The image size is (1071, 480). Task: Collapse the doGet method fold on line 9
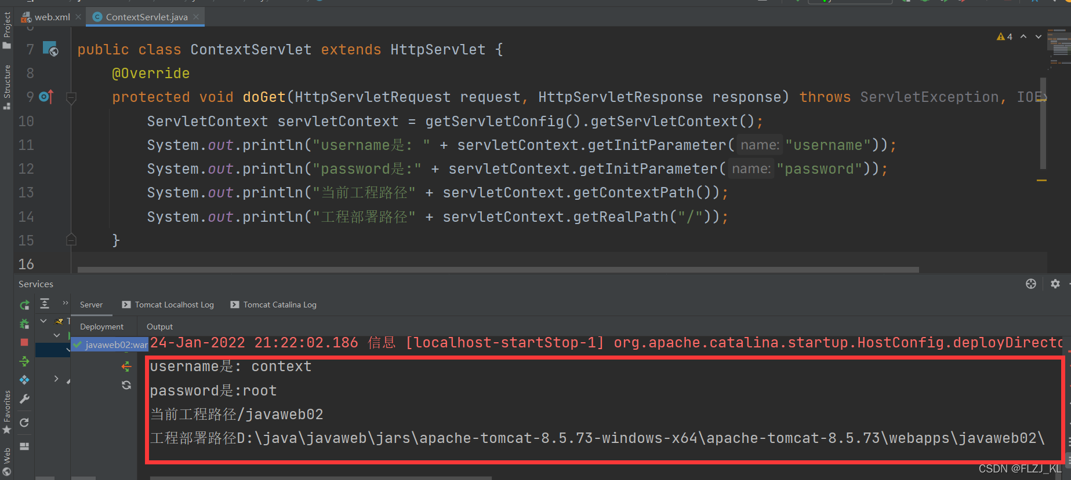[x=71, y=98]
